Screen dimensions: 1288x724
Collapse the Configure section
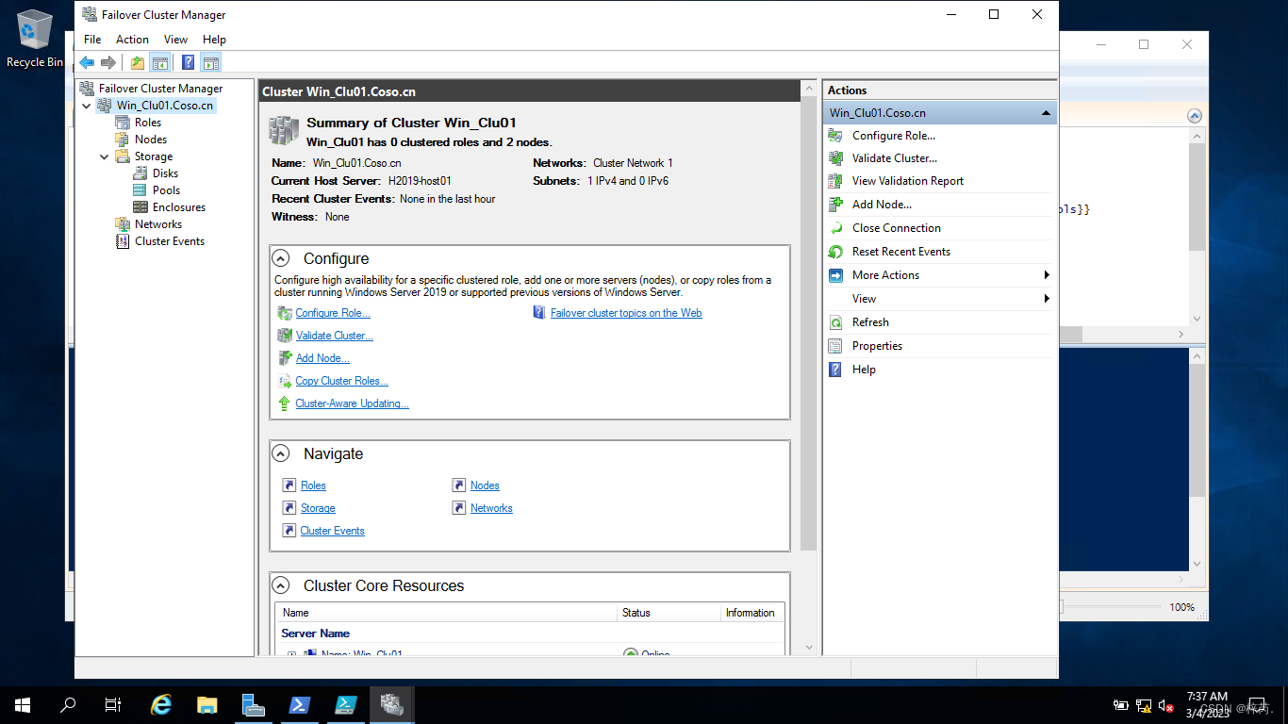click(x=281, y=258)
